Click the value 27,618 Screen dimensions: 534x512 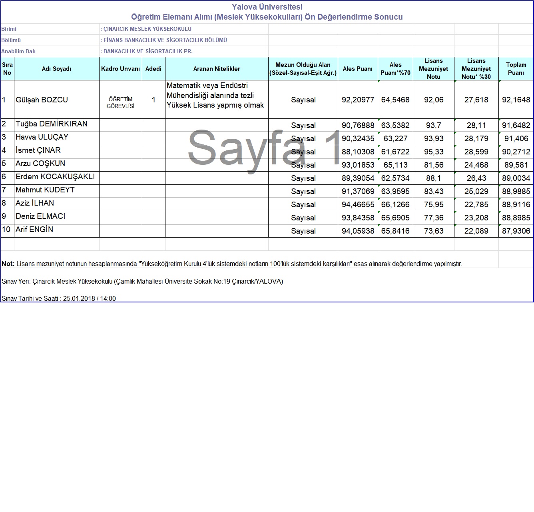476,100
